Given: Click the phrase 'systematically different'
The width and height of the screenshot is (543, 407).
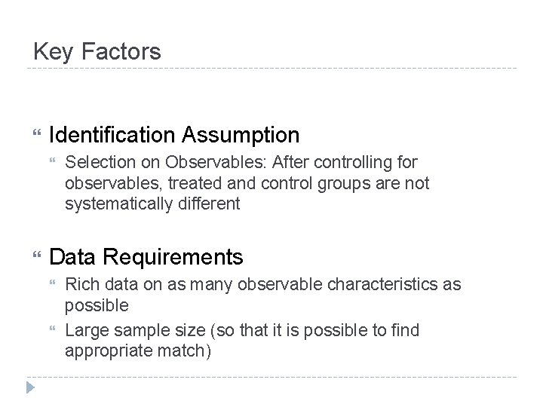Looking at the screenshot, I should pyautogui.click(x=152, y=203).
